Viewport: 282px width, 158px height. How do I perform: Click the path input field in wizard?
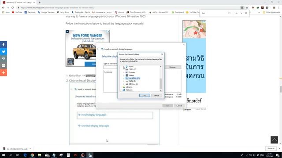tap(110, 67)
